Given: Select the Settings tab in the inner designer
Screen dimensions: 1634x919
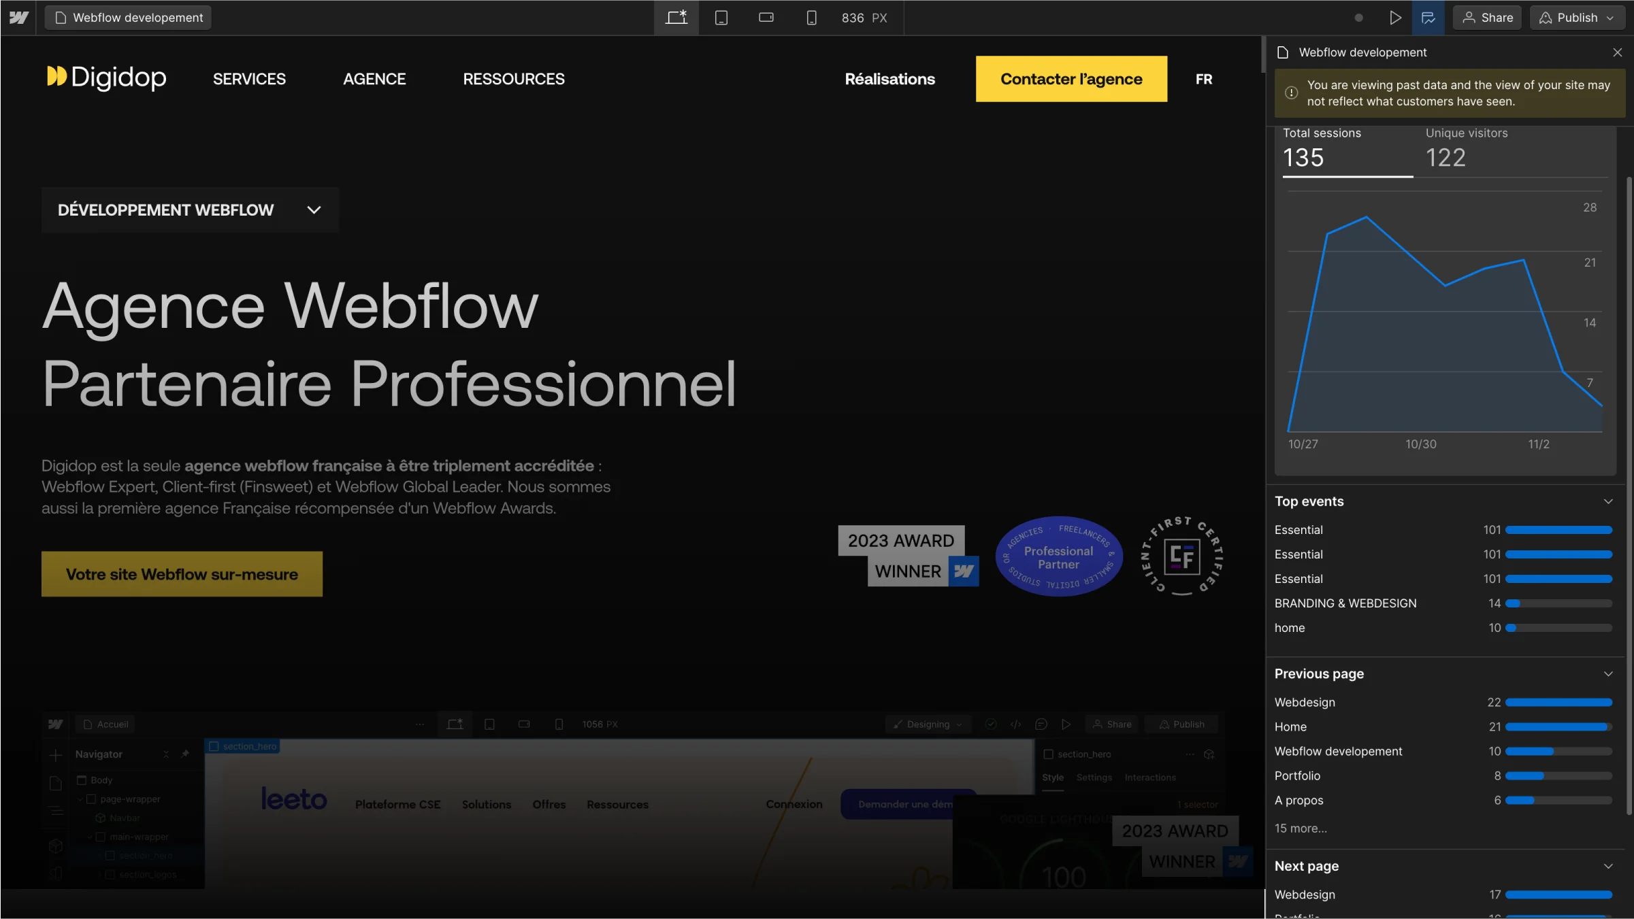Looking at the screenshot, I should pos(1094,778).
